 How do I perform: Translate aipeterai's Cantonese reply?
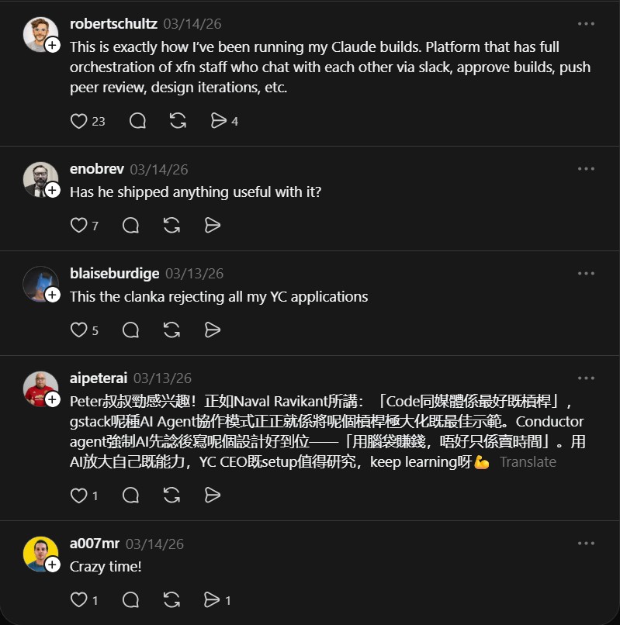pyautogui.click(x=528, y=461)
